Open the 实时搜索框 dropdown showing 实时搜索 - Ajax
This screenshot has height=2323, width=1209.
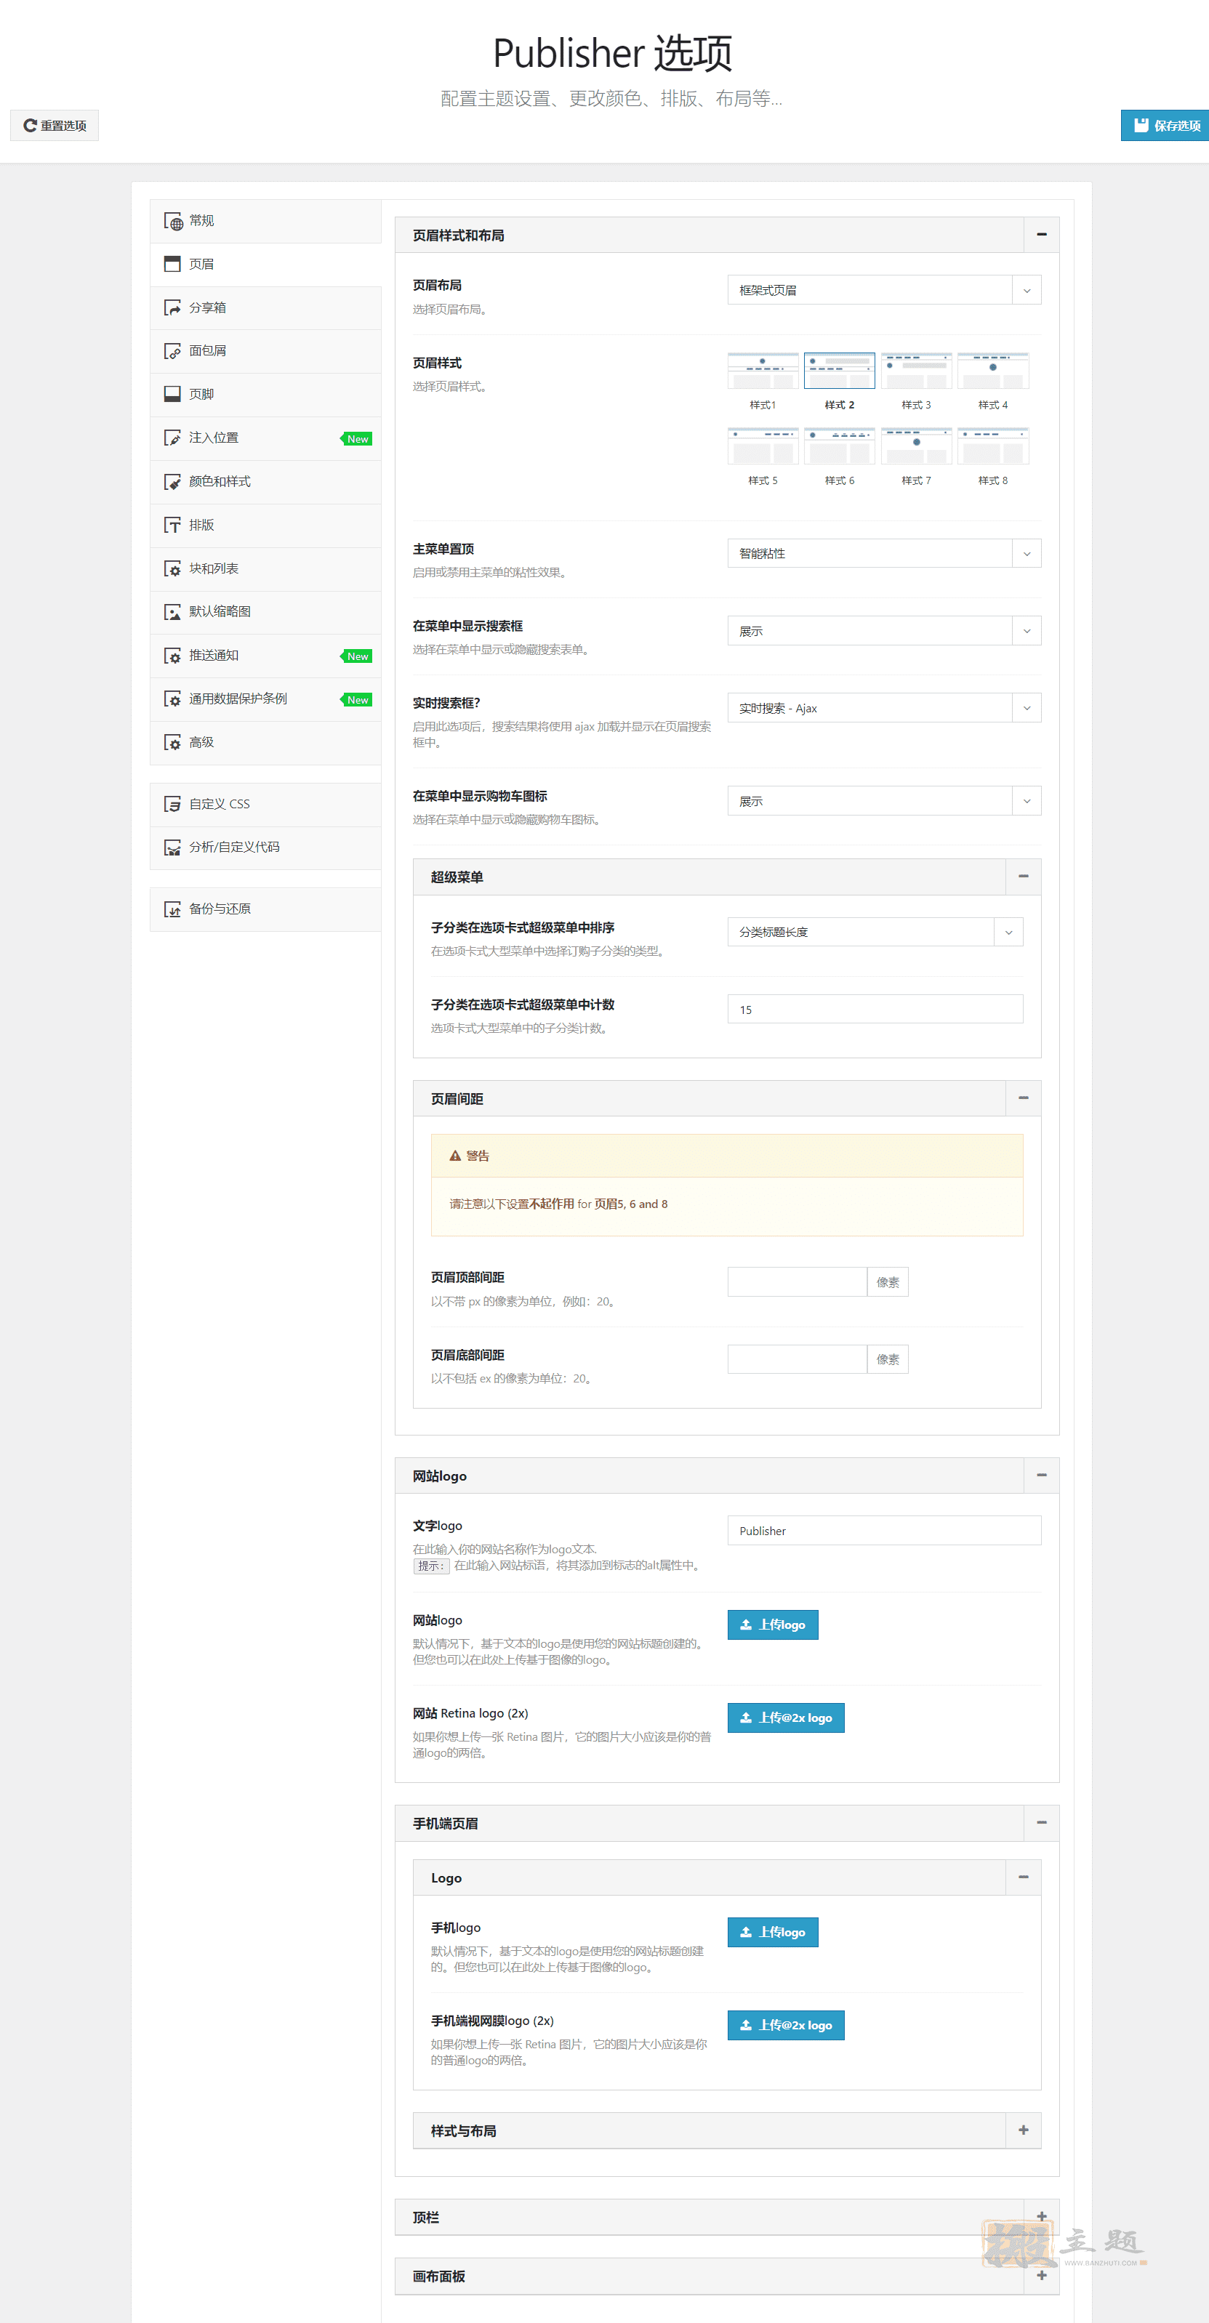point(884,708)
